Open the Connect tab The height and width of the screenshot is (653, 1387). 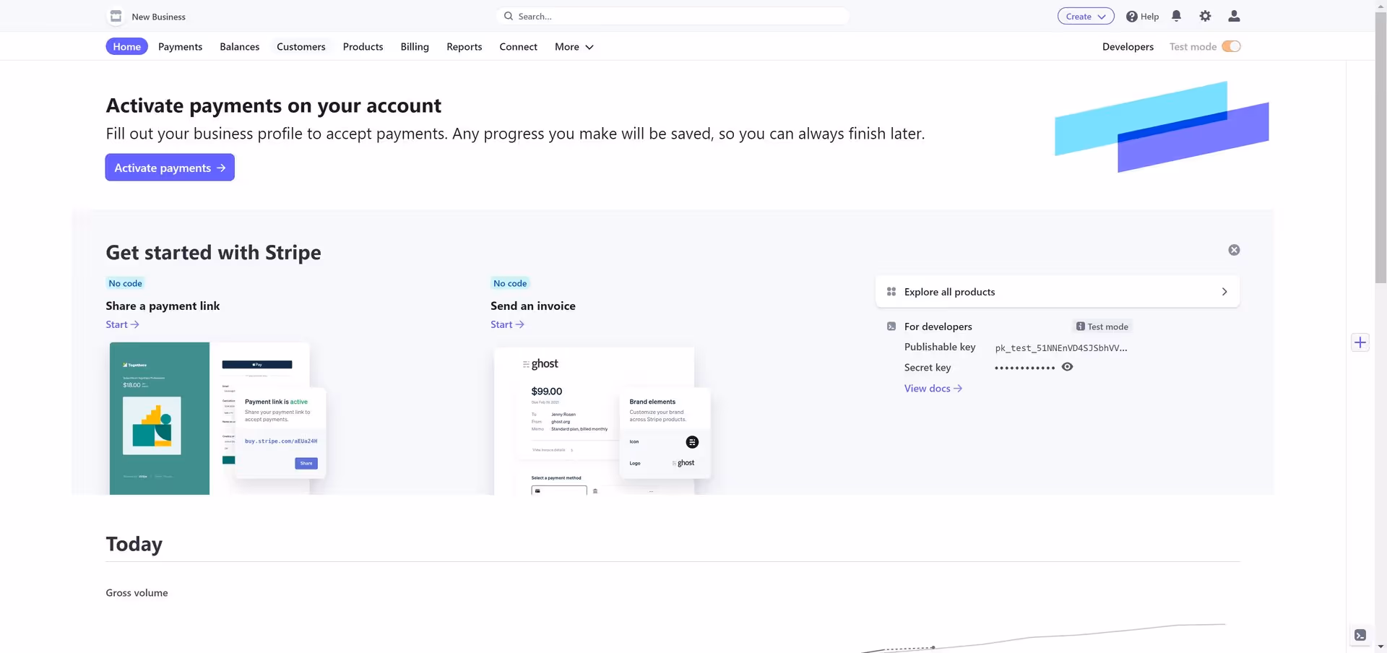[518, 46]
